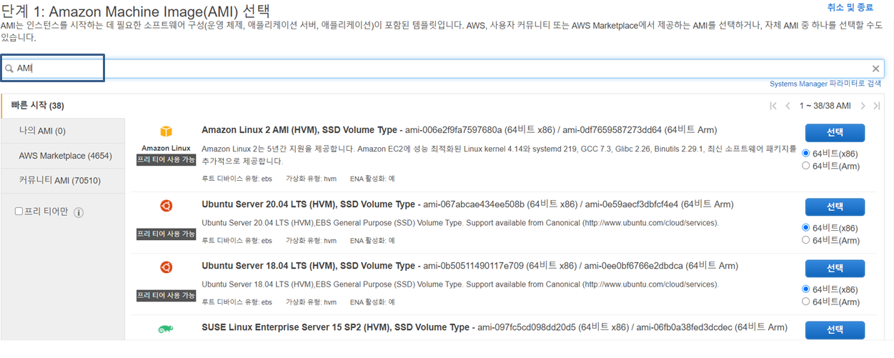This screenshot has height=358, width=894.
Task: Clear the AMI search field with X
Action: pyautogui.click(x=875, y=69)
